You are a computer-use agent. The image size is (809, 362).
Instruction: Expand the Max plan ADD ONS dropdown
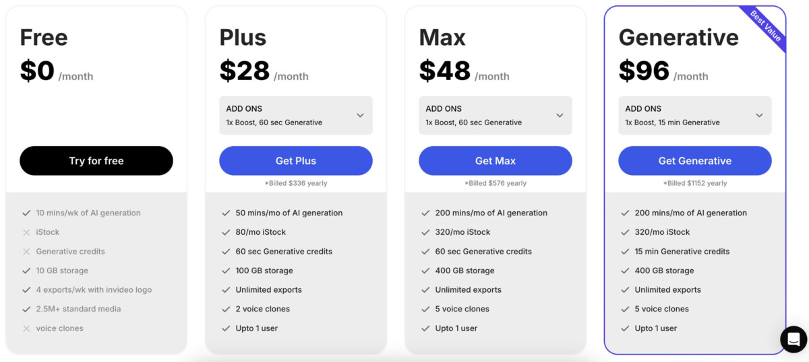(x=496, y=115)
